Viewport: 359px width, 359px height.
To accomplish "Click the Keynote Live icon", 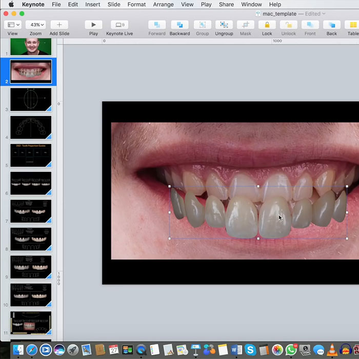I will [x=119, y=25].
